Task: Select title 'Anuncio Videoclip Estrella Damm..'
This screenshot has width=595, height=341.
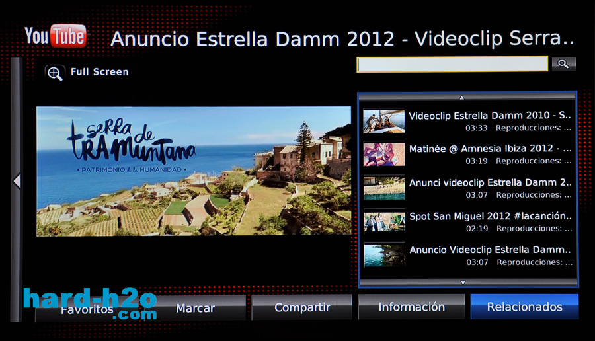Action: pyautogui.click(x=491, y=250)
